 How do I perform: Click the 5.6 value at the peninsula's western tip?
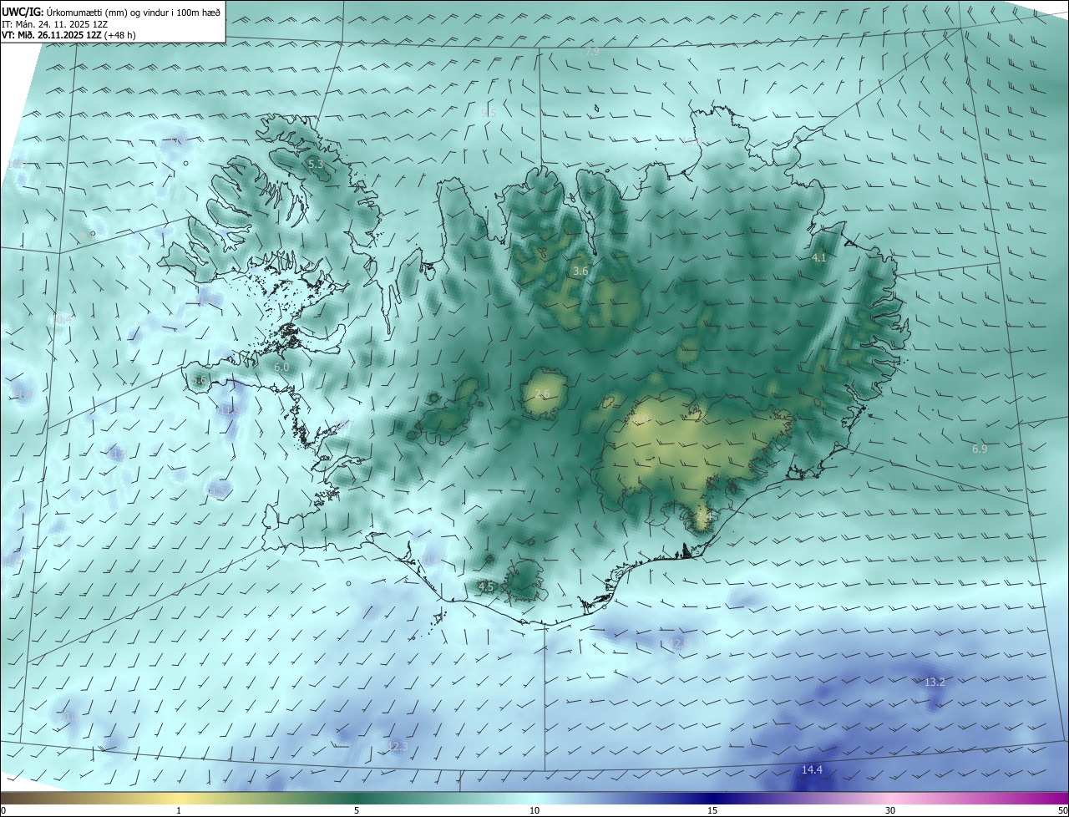[199, 381]
